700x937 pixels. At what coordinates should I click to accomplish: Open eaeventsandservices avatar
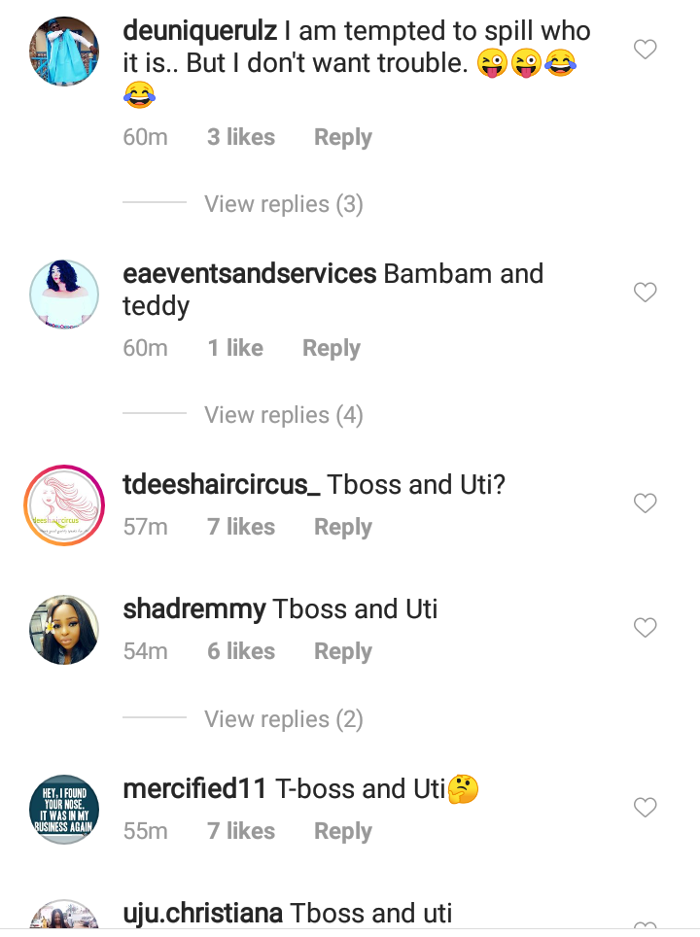64,292
